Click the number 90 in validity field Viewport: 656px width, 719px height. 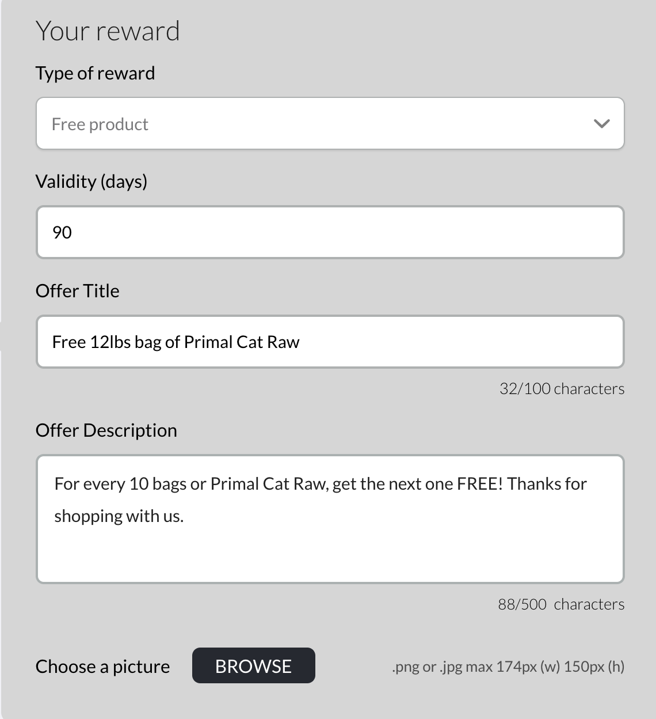62,232
